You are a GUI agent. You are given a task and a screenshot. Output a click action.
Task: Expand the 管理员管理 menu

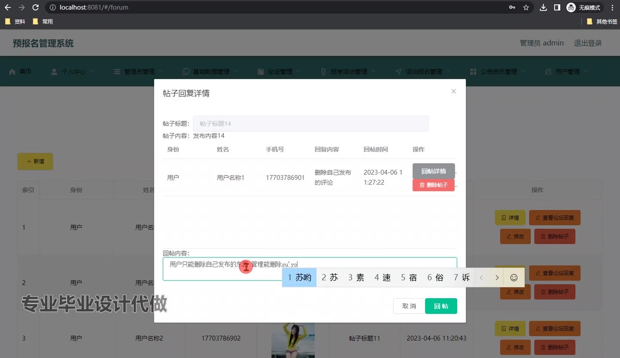click(138, 71)
